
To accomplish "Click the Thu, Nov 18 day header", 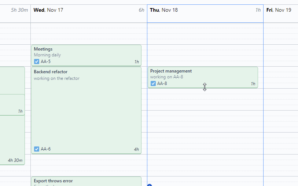I will tap(164, 10).
